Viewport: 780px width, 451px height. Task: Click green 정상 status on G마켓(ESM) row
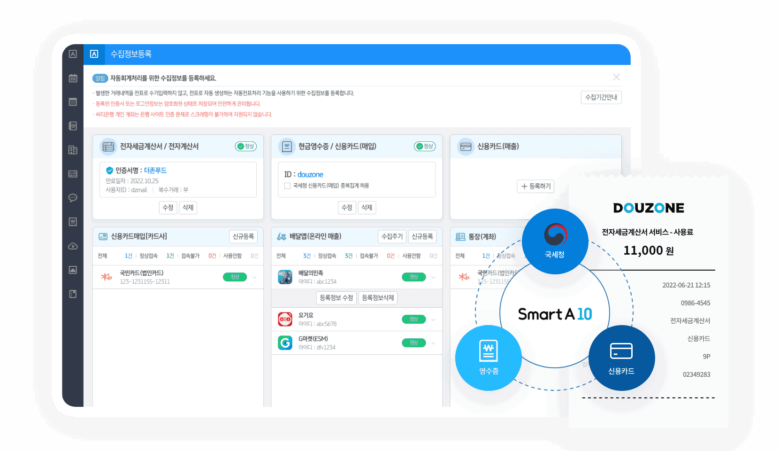(x=414, y=343)
